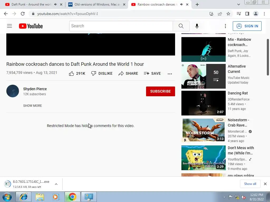Toggle Chrome side panel
Screen dimensions: 270x202
pos(247,14)
